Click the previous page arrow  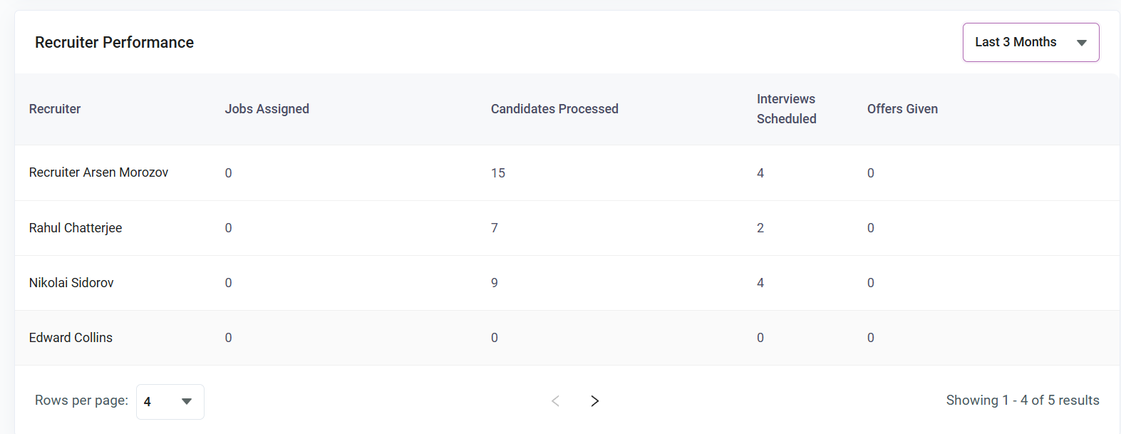tap(555, 401)
